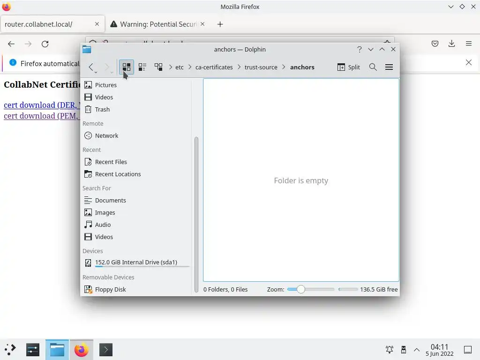
Task: Open removable devices tray icon
Action: [404, 350]
